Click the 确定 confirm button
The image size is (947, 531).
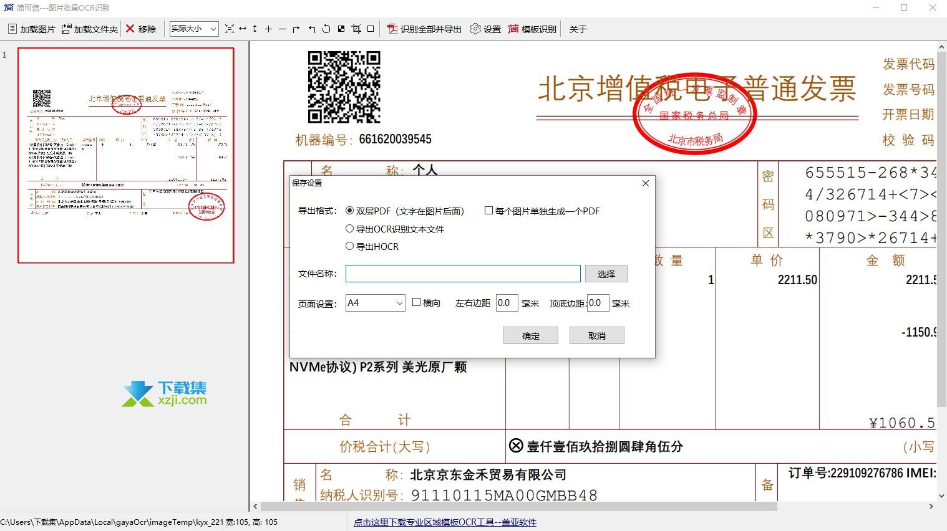(531, 335)
